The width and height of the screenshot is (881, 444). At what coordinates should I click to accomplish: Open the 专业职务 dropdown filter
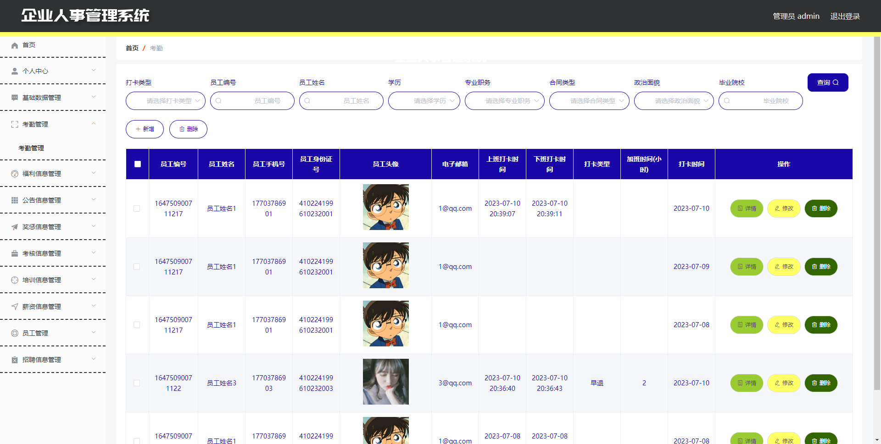click(505, 101)
